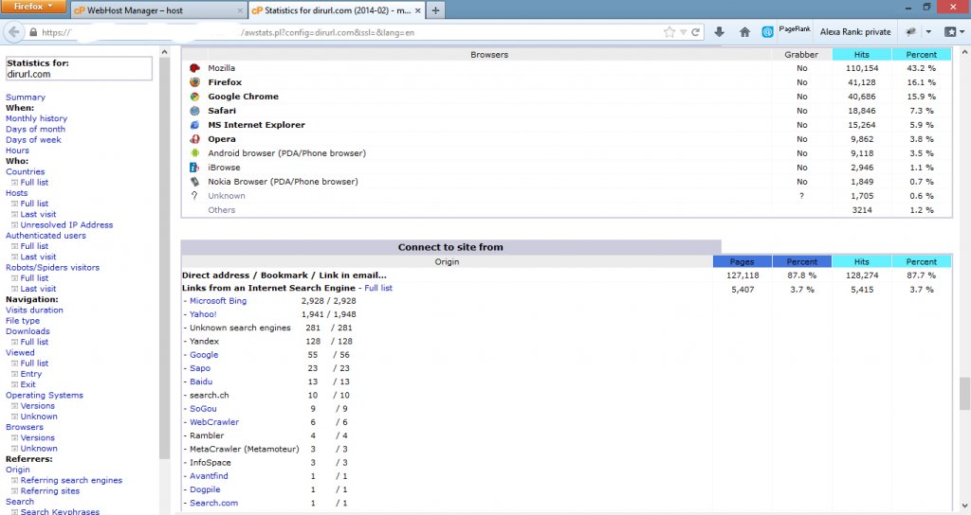
Task: Open the Hours section link
Action: click(x=17, y=151)
